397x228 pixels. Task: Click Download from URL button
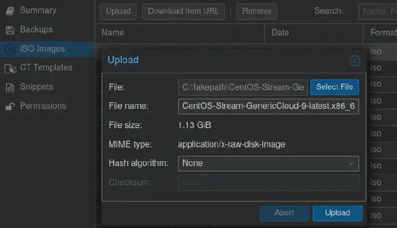pyautogui.click(x=183, y=11)
